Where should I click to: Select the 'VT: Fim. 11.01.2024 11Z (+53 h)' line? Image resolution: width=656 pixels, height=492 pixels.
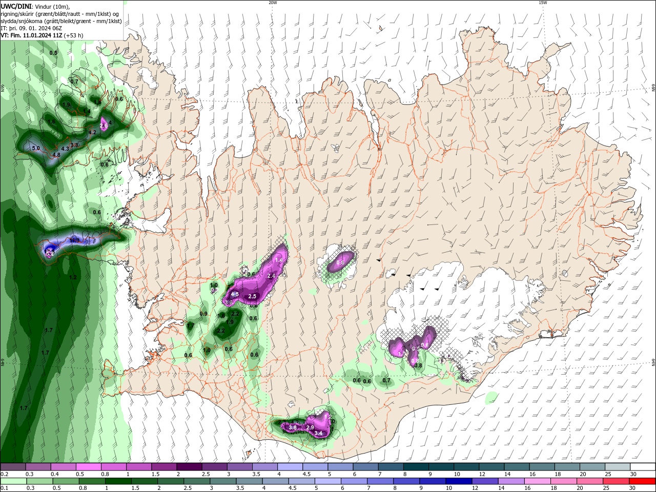pyautogui.click(x=42, y=35)
